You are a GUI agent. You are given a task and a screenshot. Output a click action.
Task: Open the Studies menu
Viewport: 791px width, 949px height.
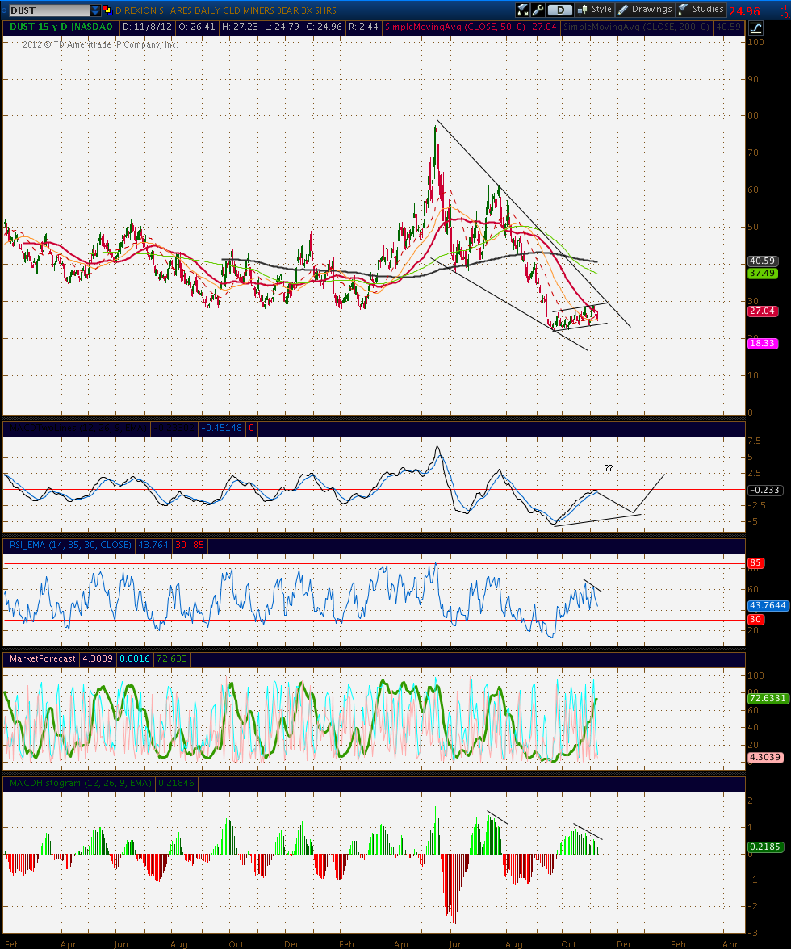point(701,10)
